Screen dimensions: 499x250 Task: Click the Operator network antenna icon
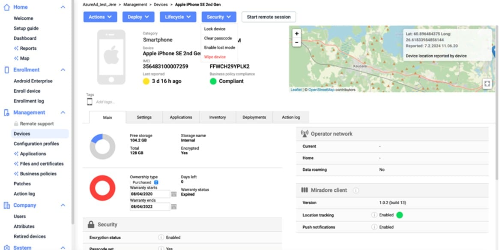(305, 134)
